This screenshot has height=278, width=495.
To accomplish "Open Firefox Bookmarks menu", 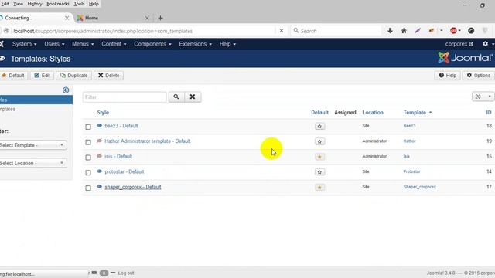I will [58, 4].
